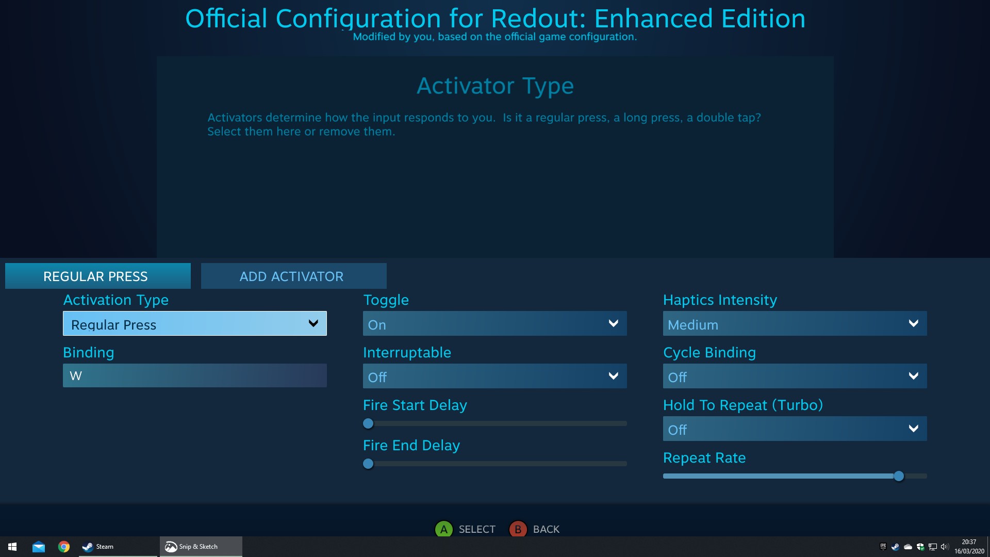Open the Mail app in taskbar
The width and height of the screenshot is (990, 557).
tap(39, 547)
